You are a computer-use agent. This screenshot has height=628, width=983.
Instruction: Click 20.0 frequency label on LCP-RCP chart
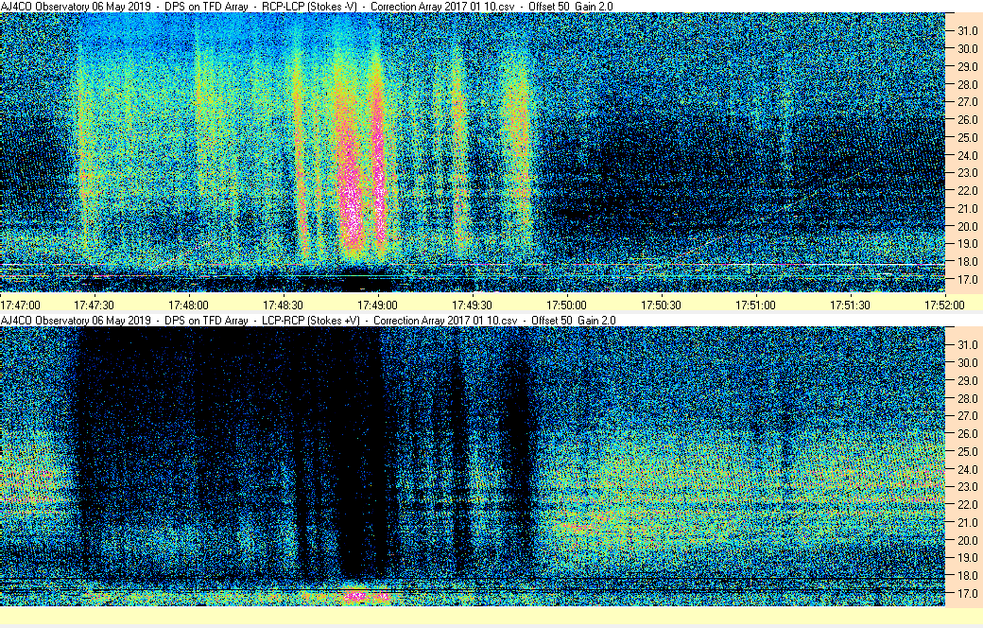click(967, 540)
